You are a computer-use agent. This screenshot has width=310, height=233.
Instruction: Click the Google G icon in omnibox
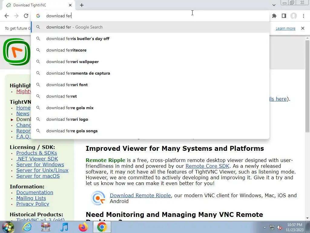38,16
